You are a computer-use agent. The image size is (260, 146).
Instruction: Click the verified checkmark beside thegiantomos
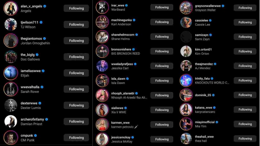[x=44, y=39]
